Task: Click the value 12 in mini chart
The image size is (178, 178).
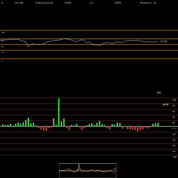Action: pos(115,169)
